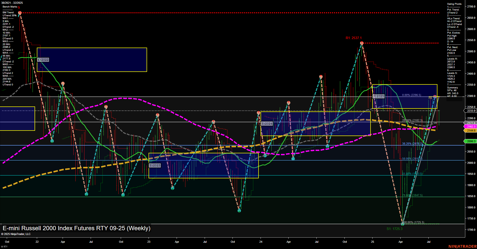Click the Y:2025 annotation label
477x249 pixels.
coord(379,96)
